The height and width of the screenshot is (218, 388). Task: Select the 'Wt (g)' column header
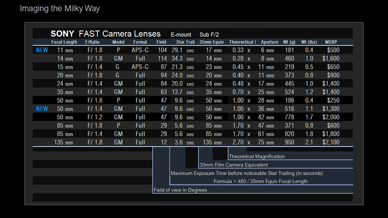289,42
